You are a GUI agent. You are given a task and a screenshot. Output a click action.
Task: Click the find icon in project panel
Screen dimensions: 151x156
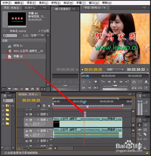click(22, 89)
